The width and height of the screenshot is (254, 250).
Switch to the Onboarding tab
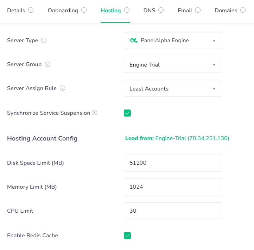click(63, 10)
